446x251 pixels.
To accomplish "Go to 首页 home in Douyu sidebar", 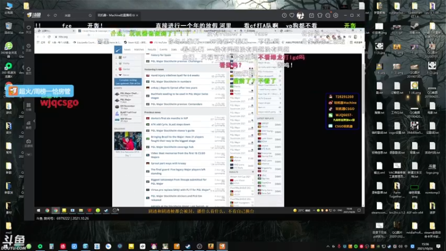I will pos(29,70).
